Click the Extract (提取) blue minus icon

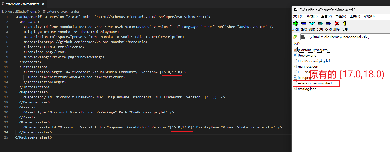304,24
